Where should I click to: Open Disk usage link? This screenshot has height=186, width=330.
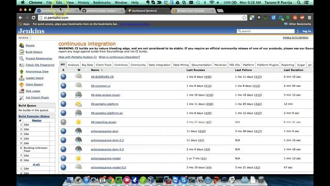[33, 91]
